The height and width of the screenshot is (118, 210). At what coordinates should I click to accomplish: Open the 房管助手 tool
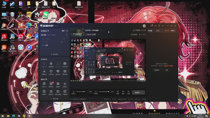(51, 92)
